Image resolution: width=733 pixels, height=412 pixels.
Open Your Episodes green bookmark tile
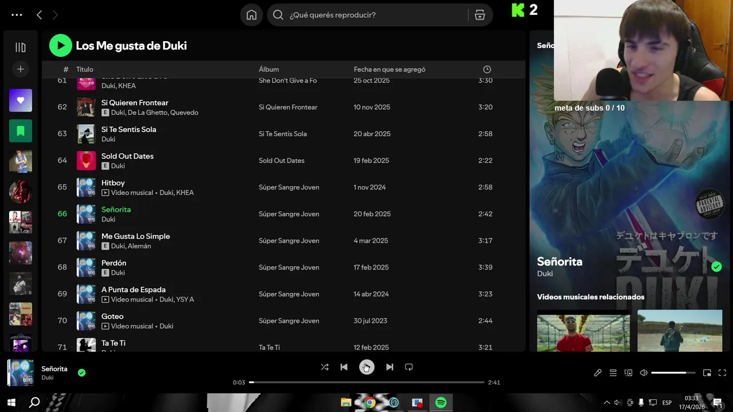pyautogui.click(x=21, y=131)
